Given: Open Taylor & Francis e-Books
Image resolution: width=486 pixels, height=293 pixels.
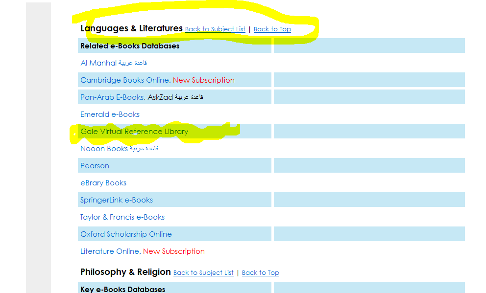Looking at the screenshot, I should click(x=122, y=217).
